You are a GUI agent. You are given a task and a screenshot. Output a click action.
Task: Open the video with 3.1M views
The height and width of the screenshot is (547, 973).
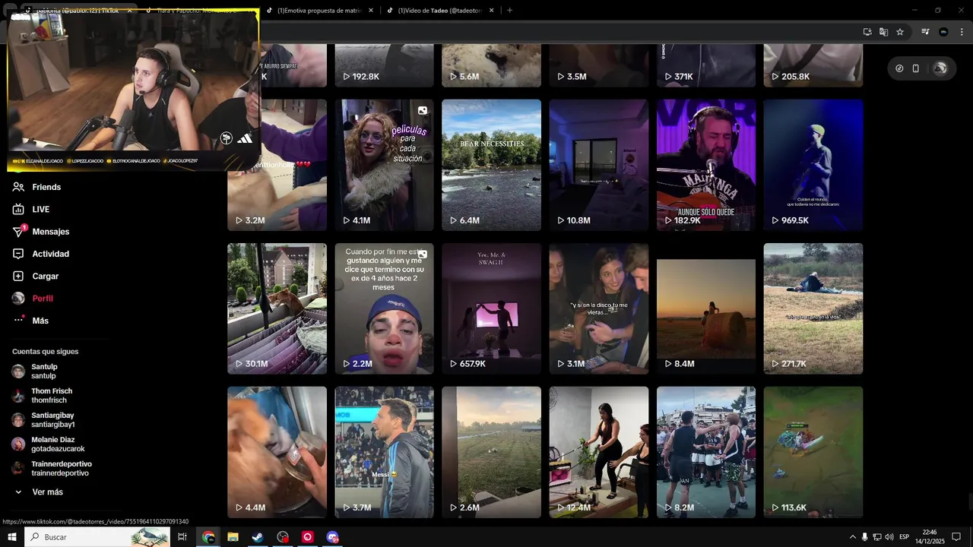tap(599, 308)
